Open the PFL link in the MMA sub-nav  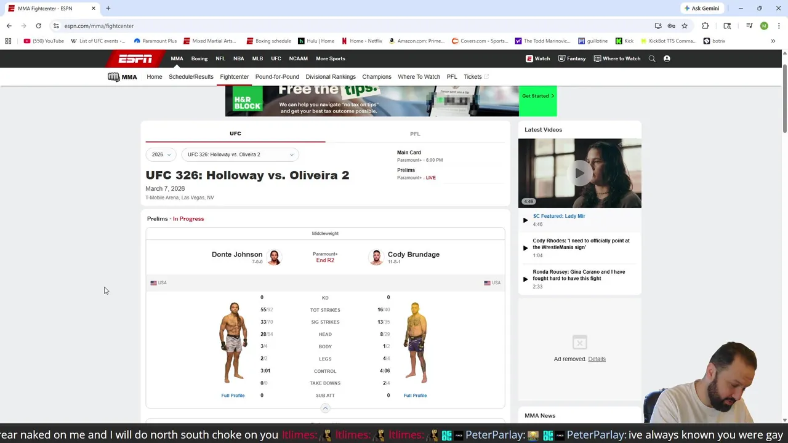pyautogui.click(x=452, y=77)
